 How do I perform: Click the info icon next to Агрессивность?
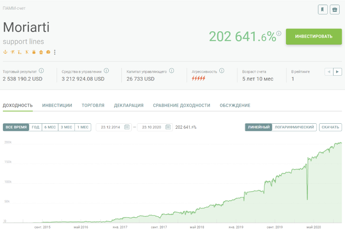222,71
